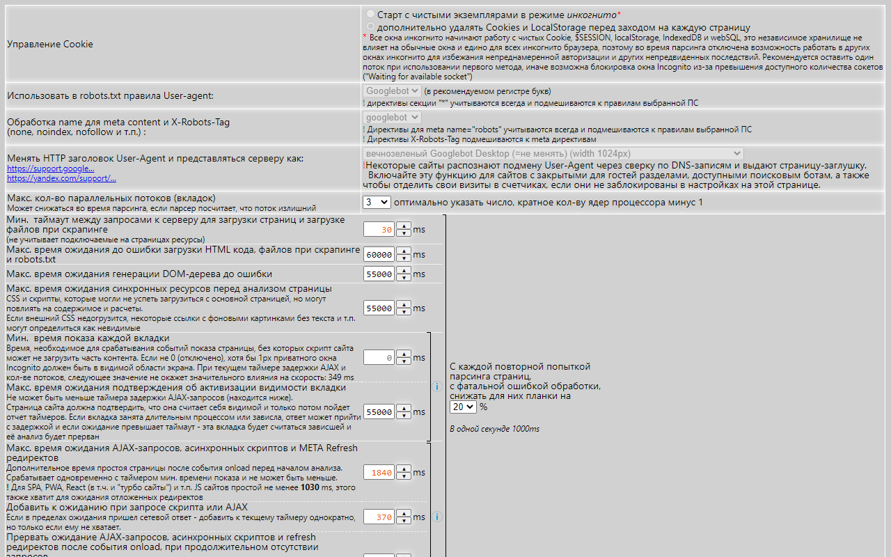This screenshot has height=557, width=891.
Task: Open the robots.txt User-agent 'Googlebot' dropdown
Action: point(392,91)
